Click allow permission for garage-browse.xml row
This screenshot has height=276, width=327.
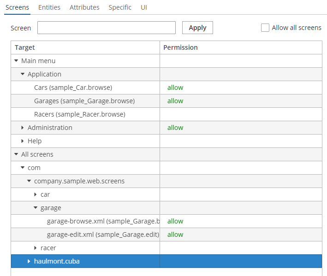pos(175,221)
